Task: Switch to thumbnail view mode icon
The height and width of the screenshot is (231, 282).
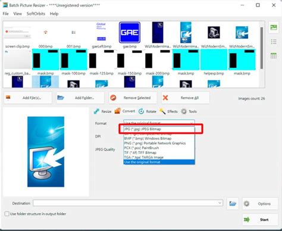Action: pos(274,27)
